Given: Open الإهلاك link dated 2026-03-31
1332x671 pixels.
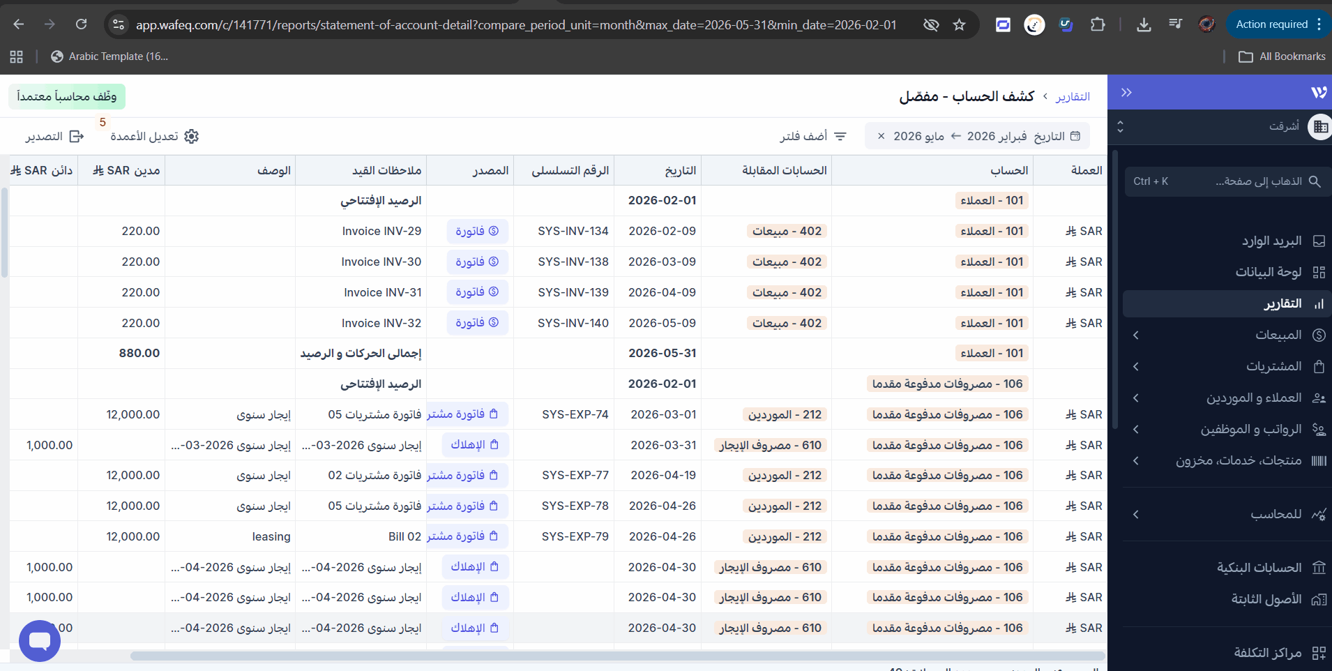Looking at the screenshot, I should click(x=475, y=445).
